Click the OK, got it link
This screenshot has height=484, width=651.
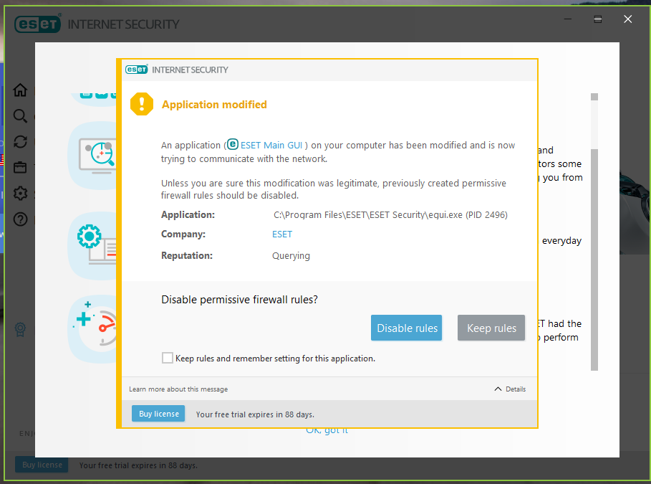coord(327,431)
